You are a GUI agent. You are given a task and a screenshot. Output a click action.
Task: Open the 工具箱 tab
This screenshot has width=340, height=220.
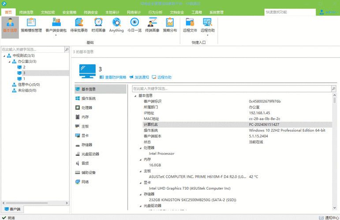197,12
